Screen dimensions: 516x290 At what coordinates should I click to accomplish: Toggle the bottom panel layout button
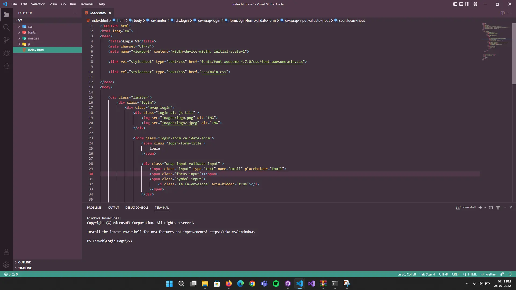(461, 4)
